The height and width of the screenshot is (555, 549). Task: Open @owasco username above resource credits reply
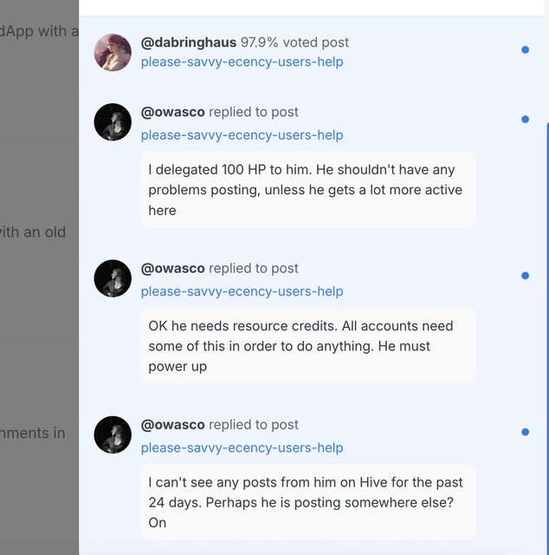(x=173, y=268)
